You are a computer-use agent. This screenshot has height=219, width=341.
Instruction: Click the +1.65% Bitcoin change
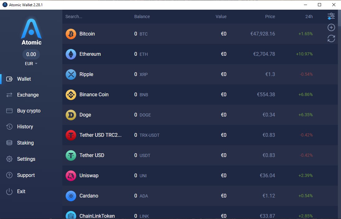(305, 34)
